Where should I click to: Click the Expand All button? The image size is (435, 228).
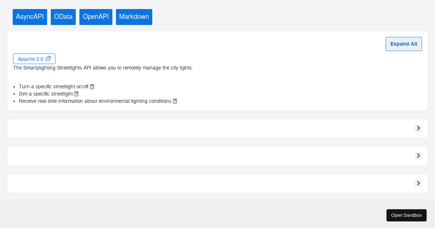(404, 44)
